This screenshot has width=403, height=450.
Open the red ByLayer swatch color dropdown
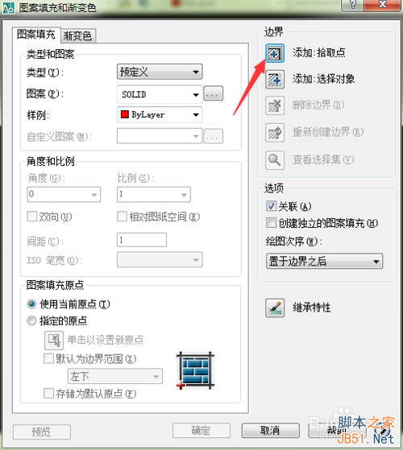(160, 115)
